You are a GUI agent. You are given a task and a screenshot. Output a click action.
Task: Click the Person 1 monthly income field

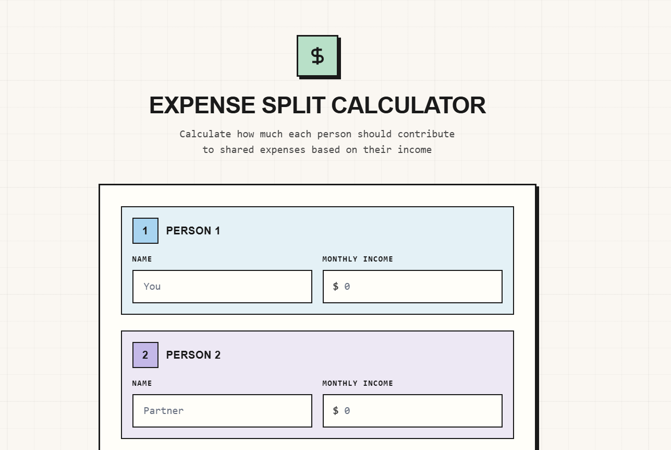coord(412,286)
